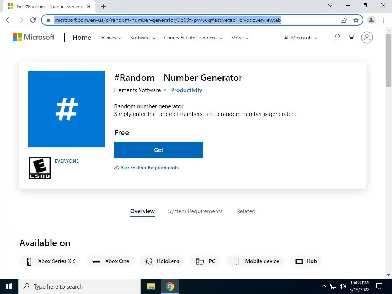Open the Windows Start menu
Viewport: 392px width, 294px height.
click(x=9, y=286)
